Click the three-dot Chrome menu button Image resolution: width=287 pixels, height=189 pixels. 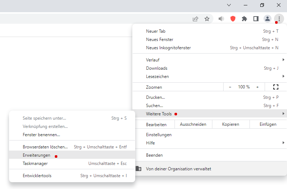pos(279,19)
